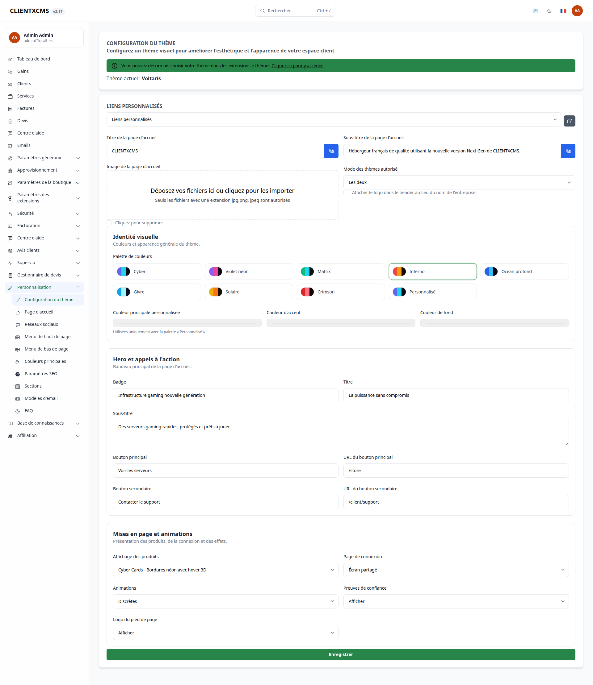Open the documentation icon in top bar
This screenshot has width=593, height=685.
pyautogui.click(x=535, y=11)
